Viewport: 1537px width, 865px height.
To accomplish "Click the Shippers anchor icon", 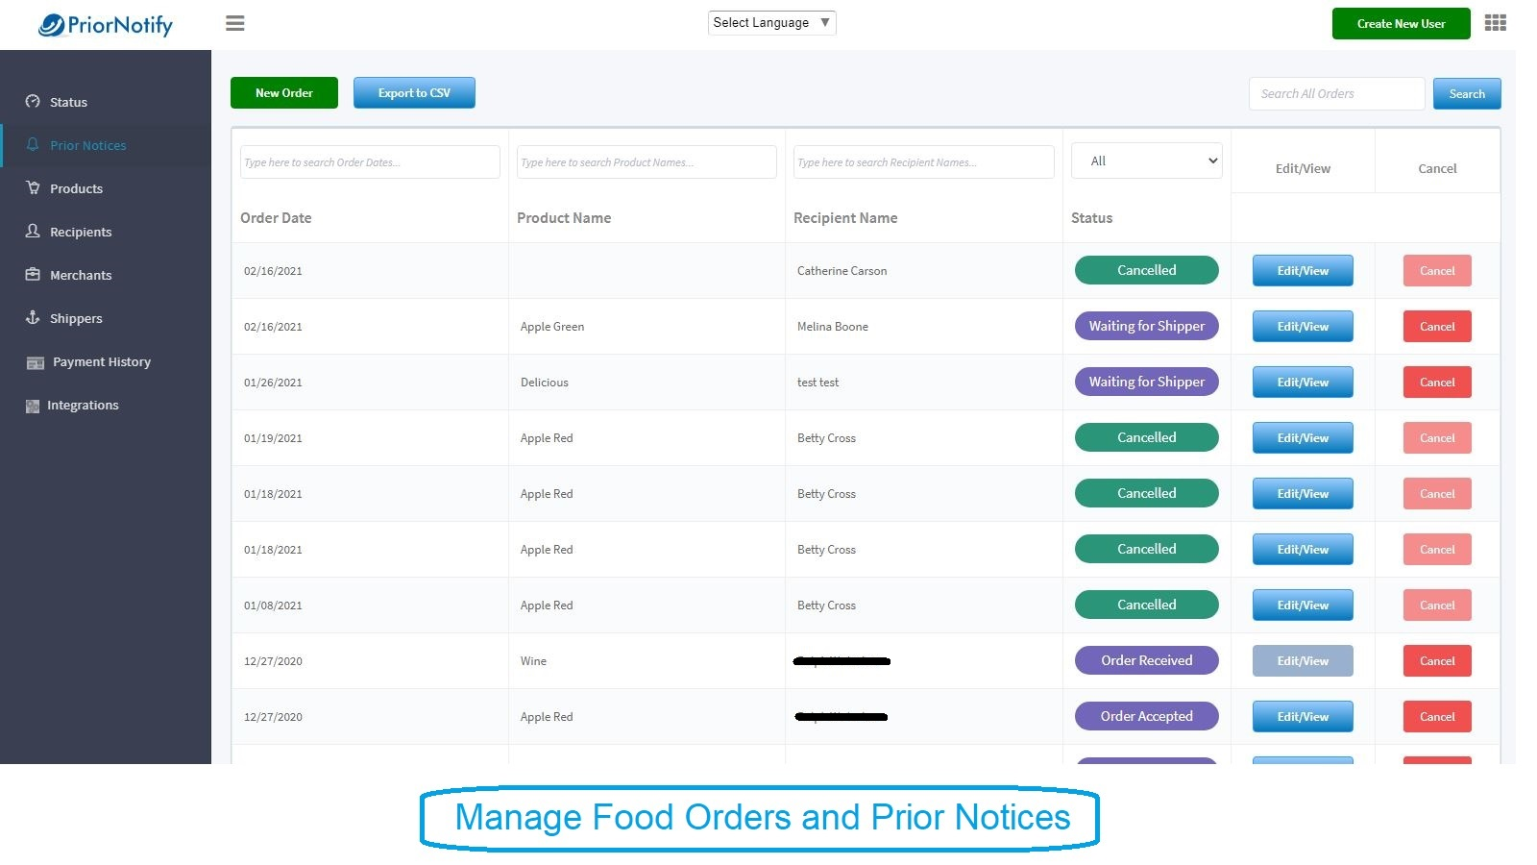I will [33, 317].
